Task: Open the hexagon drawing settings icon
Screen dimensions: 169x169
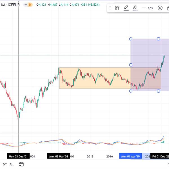Action: [x=160, y=8]
